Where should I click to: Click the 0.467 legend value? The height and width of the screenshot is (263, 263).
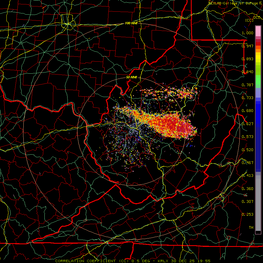[x=248, y=162]
